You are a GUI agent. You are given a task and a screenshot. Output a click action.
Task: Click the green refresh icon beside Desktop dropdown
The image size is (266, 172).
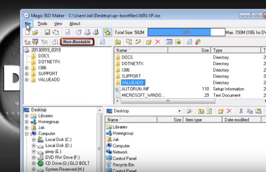coord(209,111)
